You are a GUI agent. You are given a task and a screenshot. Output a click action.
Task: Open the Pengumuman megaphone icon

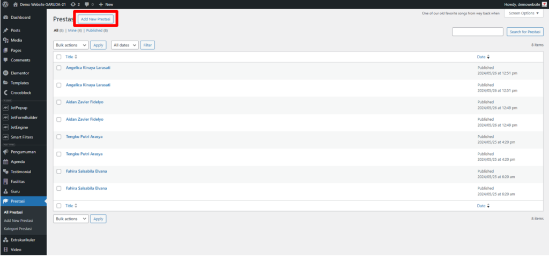(x=5, y=152)
